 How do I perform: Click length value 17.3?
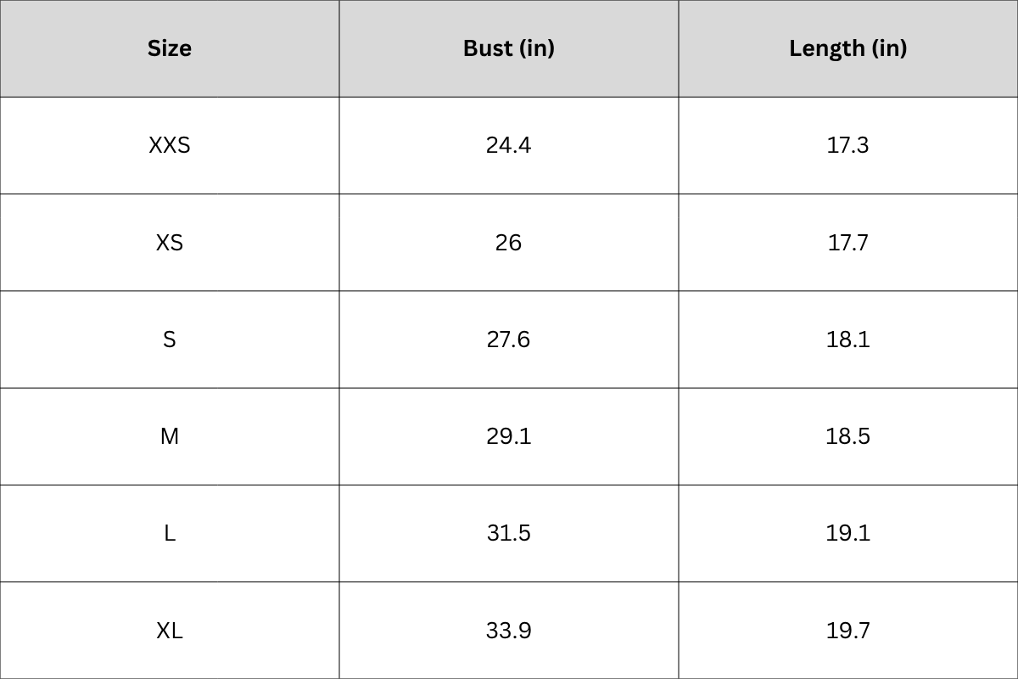848,145
